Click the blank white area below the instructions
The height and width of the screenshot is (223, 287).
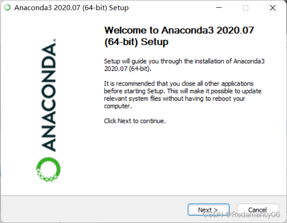coord(183,159)
